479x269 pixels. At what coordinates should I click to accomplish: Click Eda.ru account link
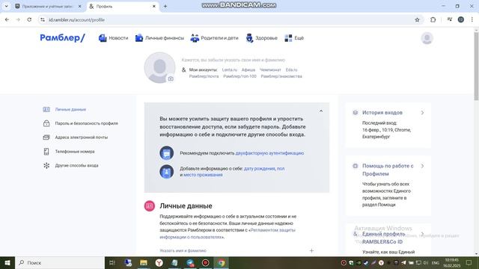click(291, 69)
